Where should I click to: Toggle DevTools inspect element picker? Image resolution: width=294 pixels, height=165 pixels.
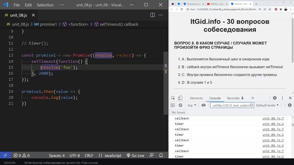pos(173,98)
